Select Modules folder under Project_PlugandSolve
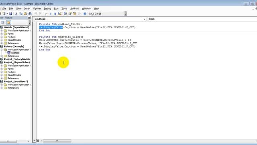Screen dimensions: 257x145 tap(12, 72)
